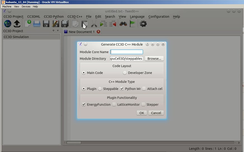Open find with the binoculars icon
The image size is (244, 152).
coord(123,24)
